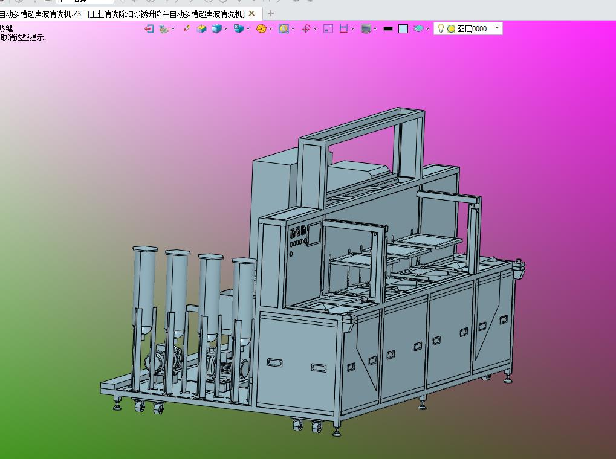Click the red crosshair target icon
This screenshot has width=616, height=459.
click(x=306, y=28)
